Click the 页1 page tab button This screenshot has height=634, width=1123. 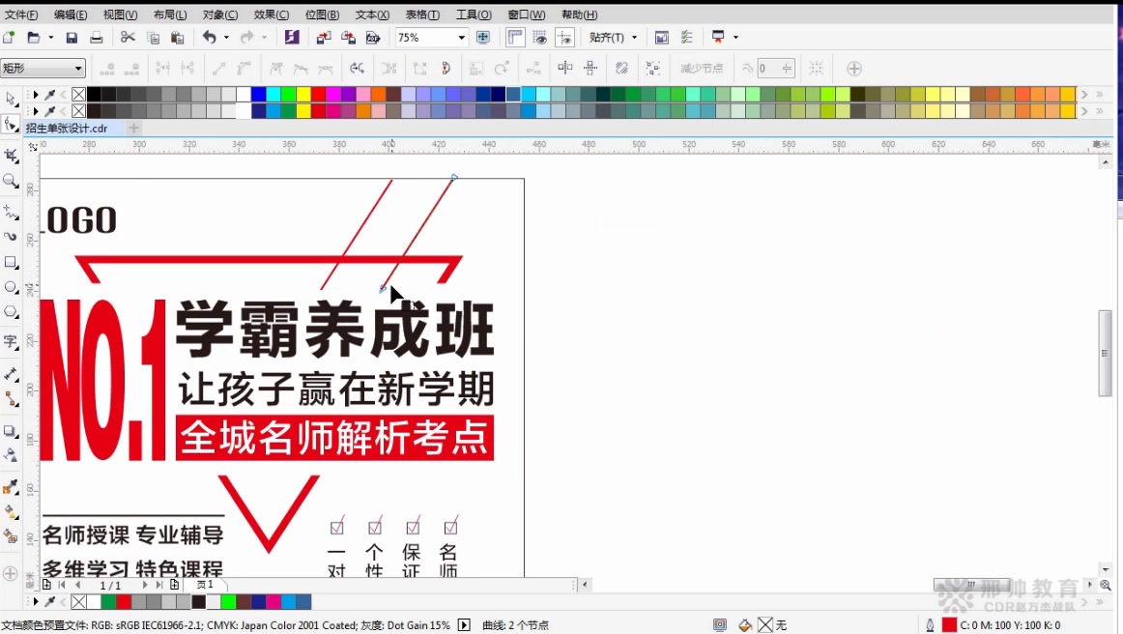pos(204,584)
